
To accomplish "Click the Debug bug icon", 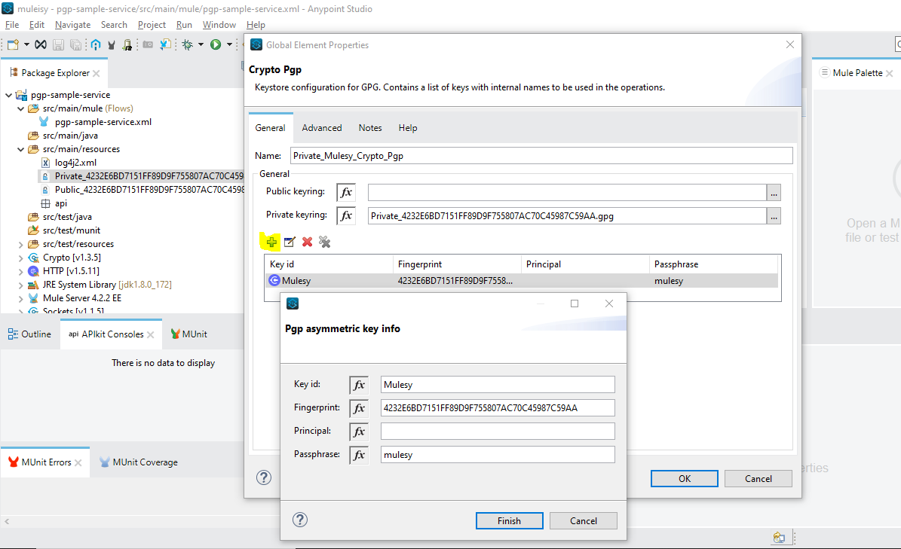I will point(187,44).
